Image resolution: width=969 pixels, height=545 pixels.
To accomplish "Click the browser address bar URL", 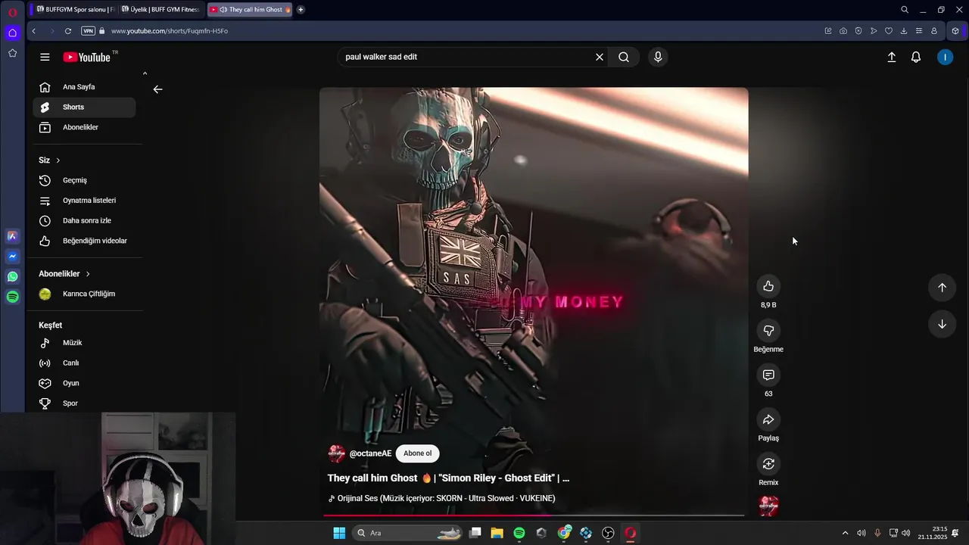I will click(x=169, y=31).
